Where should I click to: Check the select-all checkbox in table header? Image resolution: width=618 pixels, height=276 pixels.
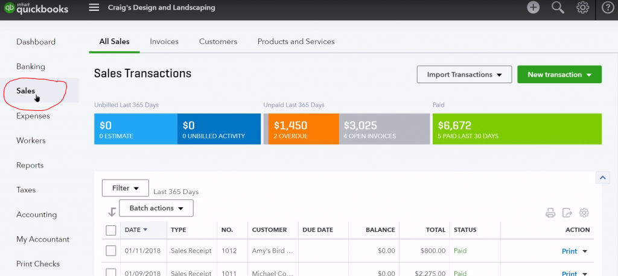[x=111, y=230]
